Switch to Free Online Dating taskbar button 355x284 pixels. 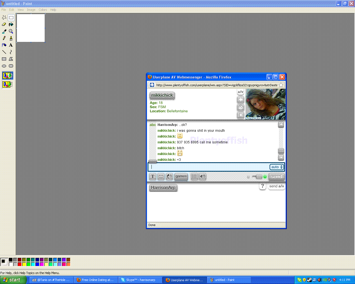[x=96, y=280]
